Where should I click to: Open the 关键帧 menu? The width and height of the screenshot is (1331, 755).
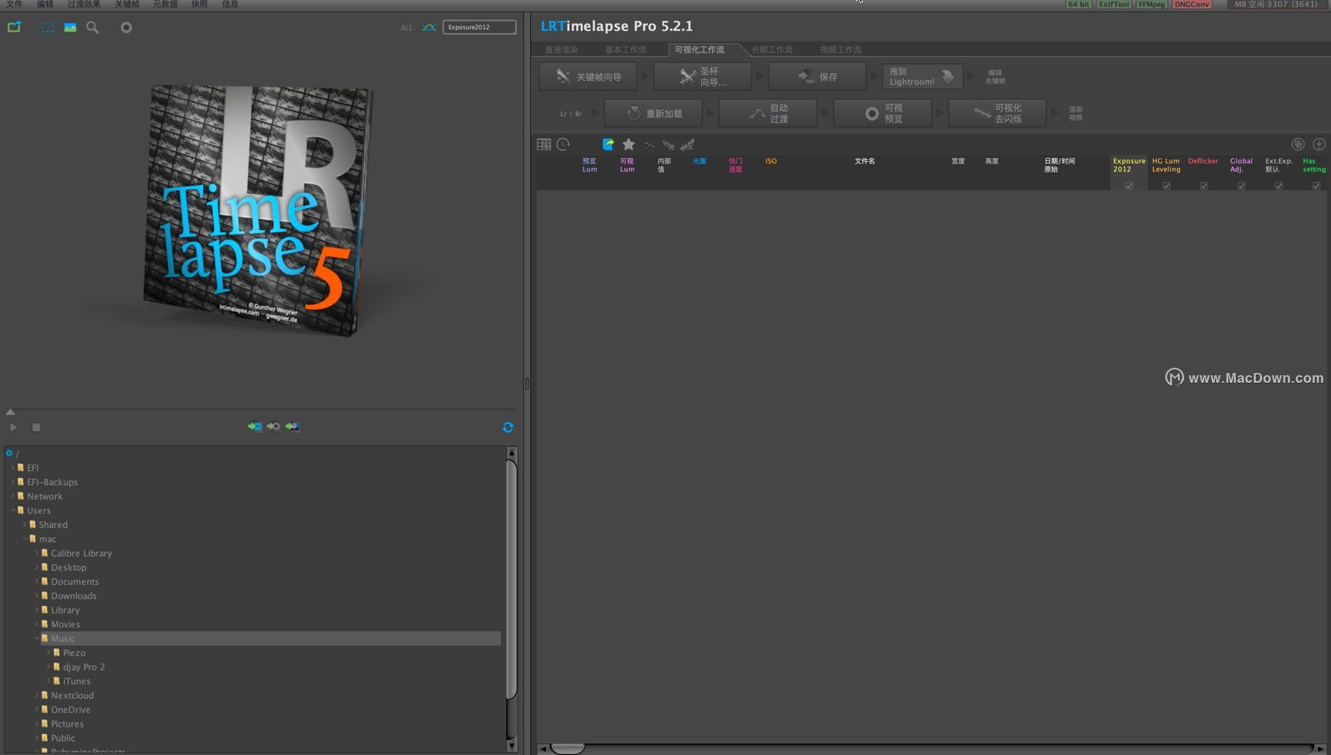pyautogui.click(x=127, y=4)
